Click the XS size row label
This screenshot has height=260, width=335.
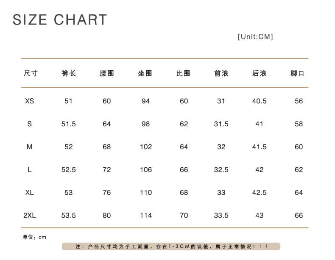coord(30,101)
